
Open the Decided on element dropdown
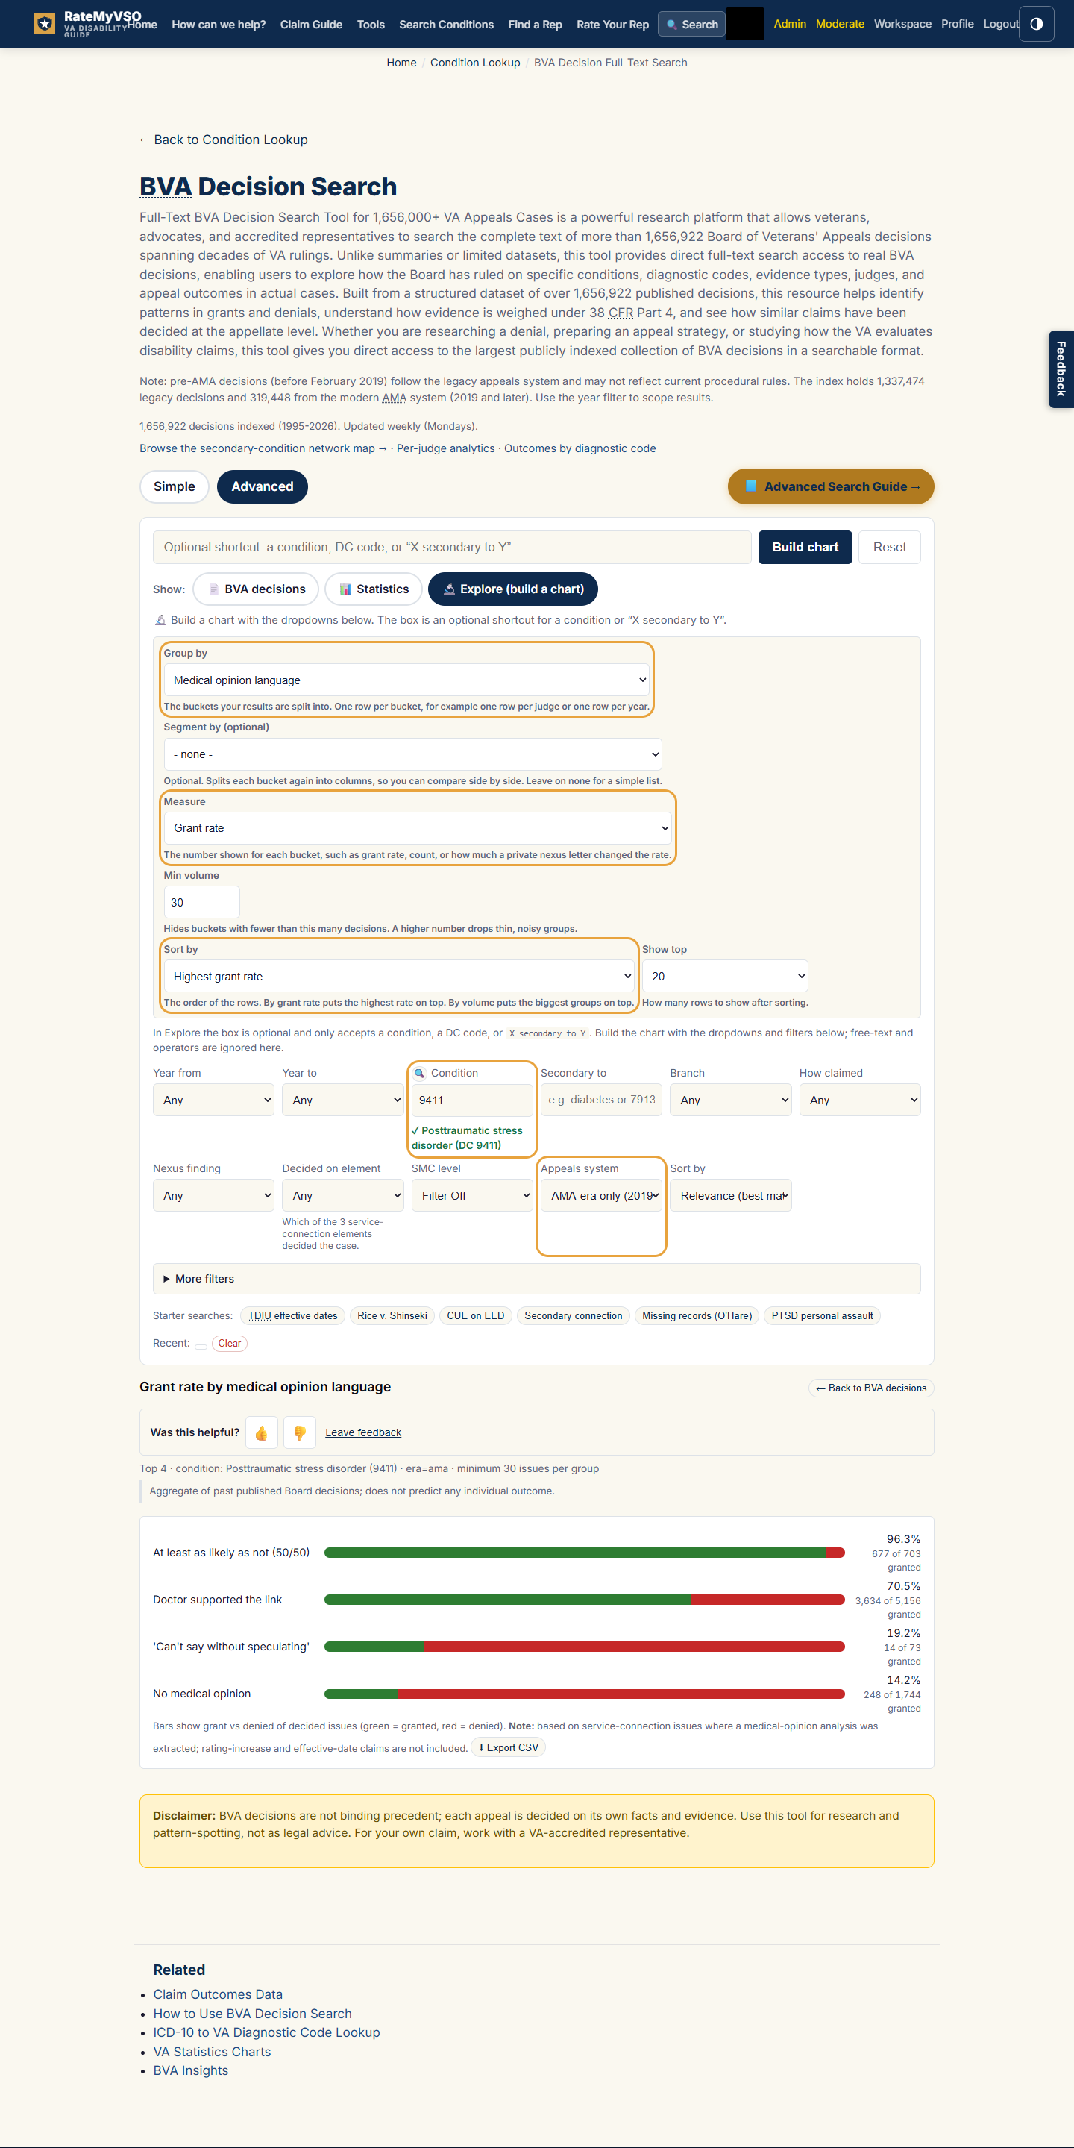point(343,1196)
